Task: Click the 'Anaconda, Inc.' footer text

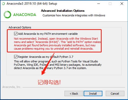Action: pos(12,87)
